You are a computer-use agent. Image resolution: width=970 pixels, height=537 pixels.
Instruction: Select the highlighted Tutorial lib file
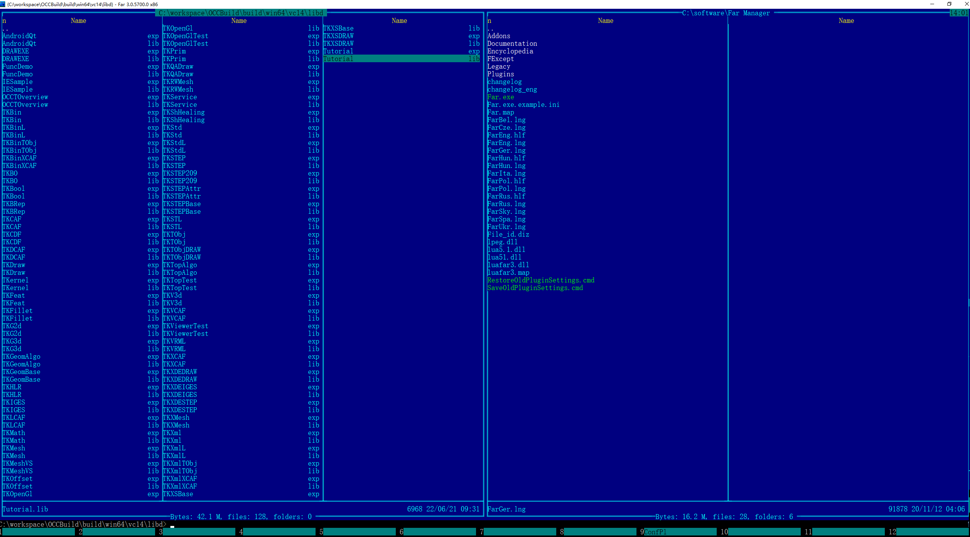coord(400,59)
